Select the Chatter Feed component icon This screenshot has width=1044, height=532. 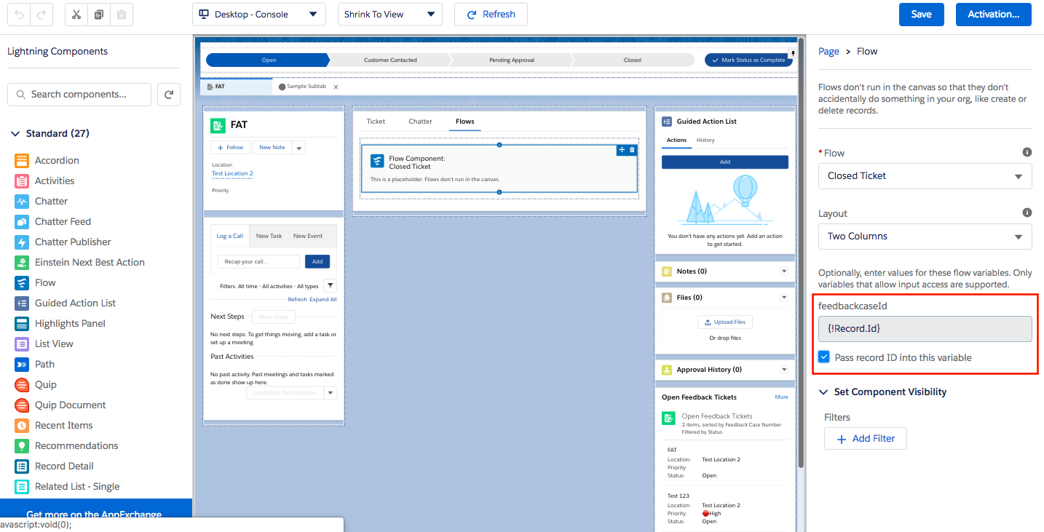point(22,222)
